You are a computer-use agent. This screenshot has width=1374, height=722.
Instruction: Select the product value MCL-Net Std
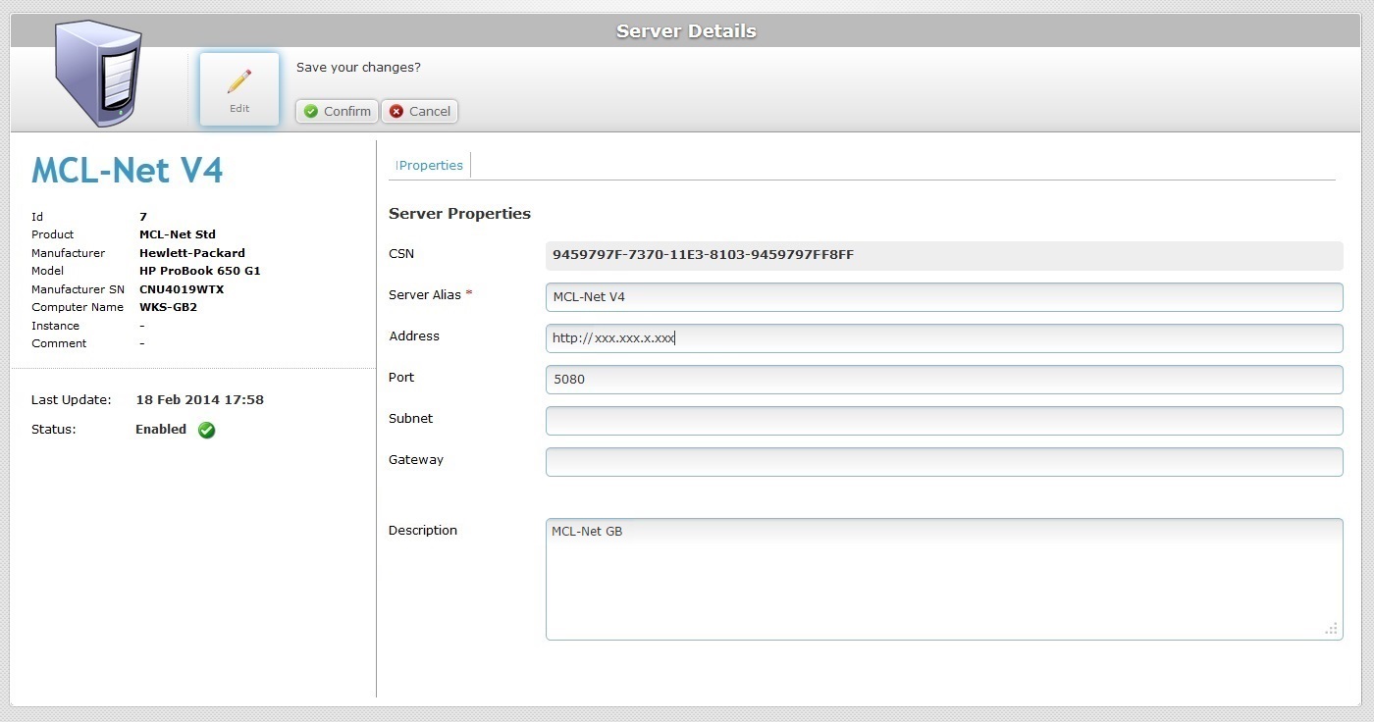178,234
